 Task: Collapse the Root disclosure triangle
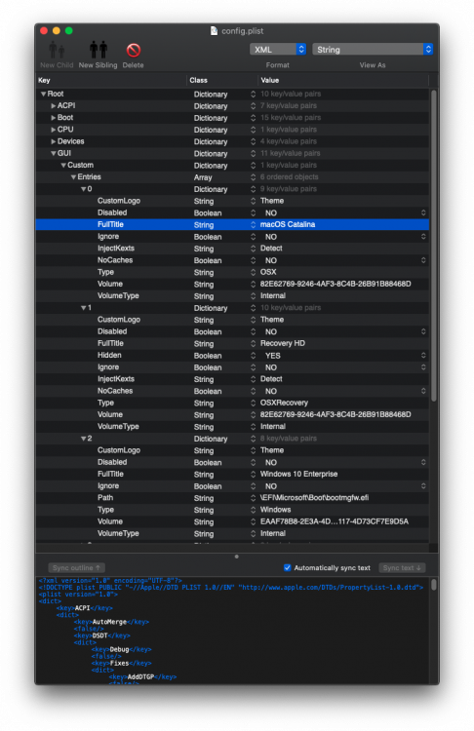(43, 94)
